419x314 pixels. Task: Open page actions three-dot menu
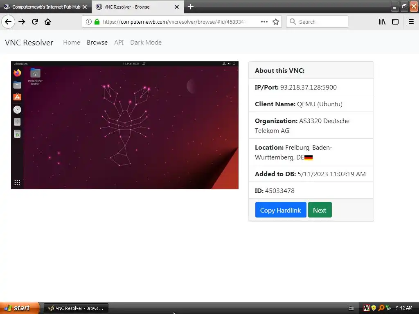pos(264,22)
